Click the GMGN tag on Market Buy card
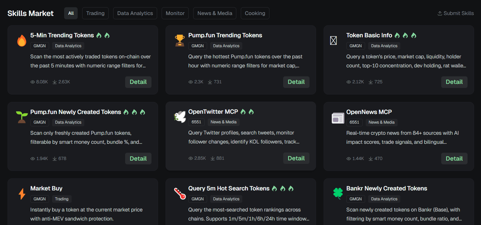The image size is (481, 225). (x=40, y=199)
